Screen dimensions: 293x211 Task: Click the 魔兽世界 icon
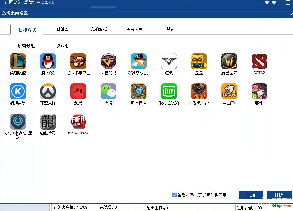pos(229,61)
